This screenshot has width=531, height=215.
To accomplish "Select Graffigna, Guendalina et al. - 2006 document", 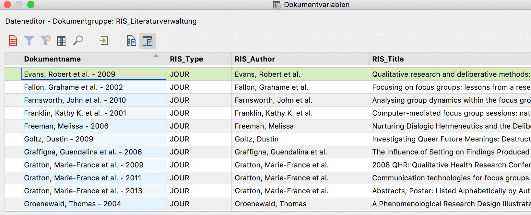I will (83, 152).
